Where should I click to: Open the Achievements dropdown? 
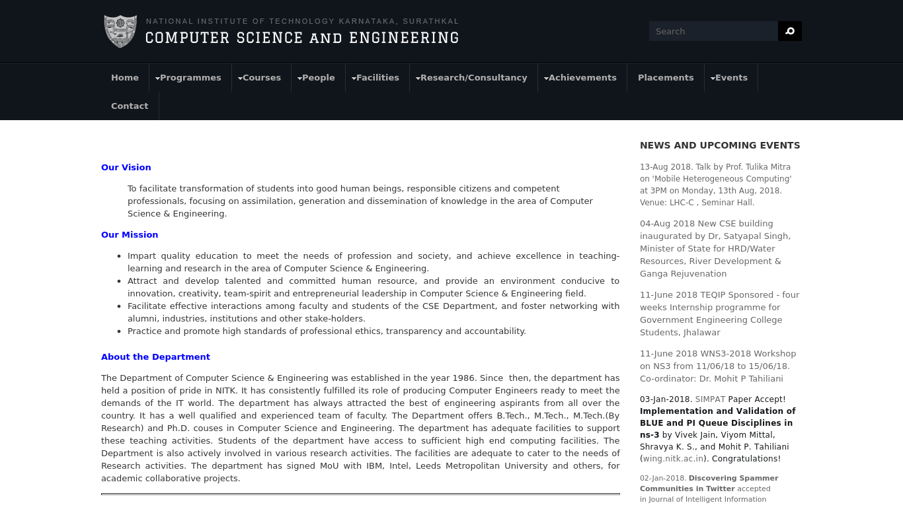581,77
